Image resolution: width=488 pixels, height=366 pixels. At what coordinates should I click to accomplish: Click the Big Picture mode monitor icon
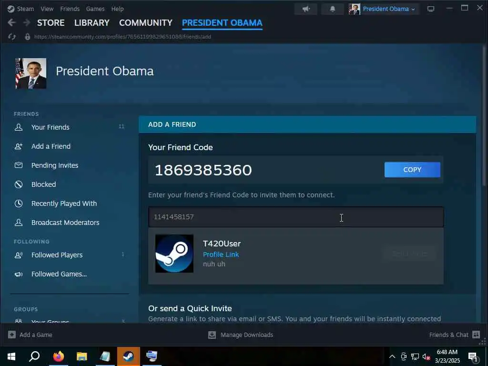(x=431, y=9)
